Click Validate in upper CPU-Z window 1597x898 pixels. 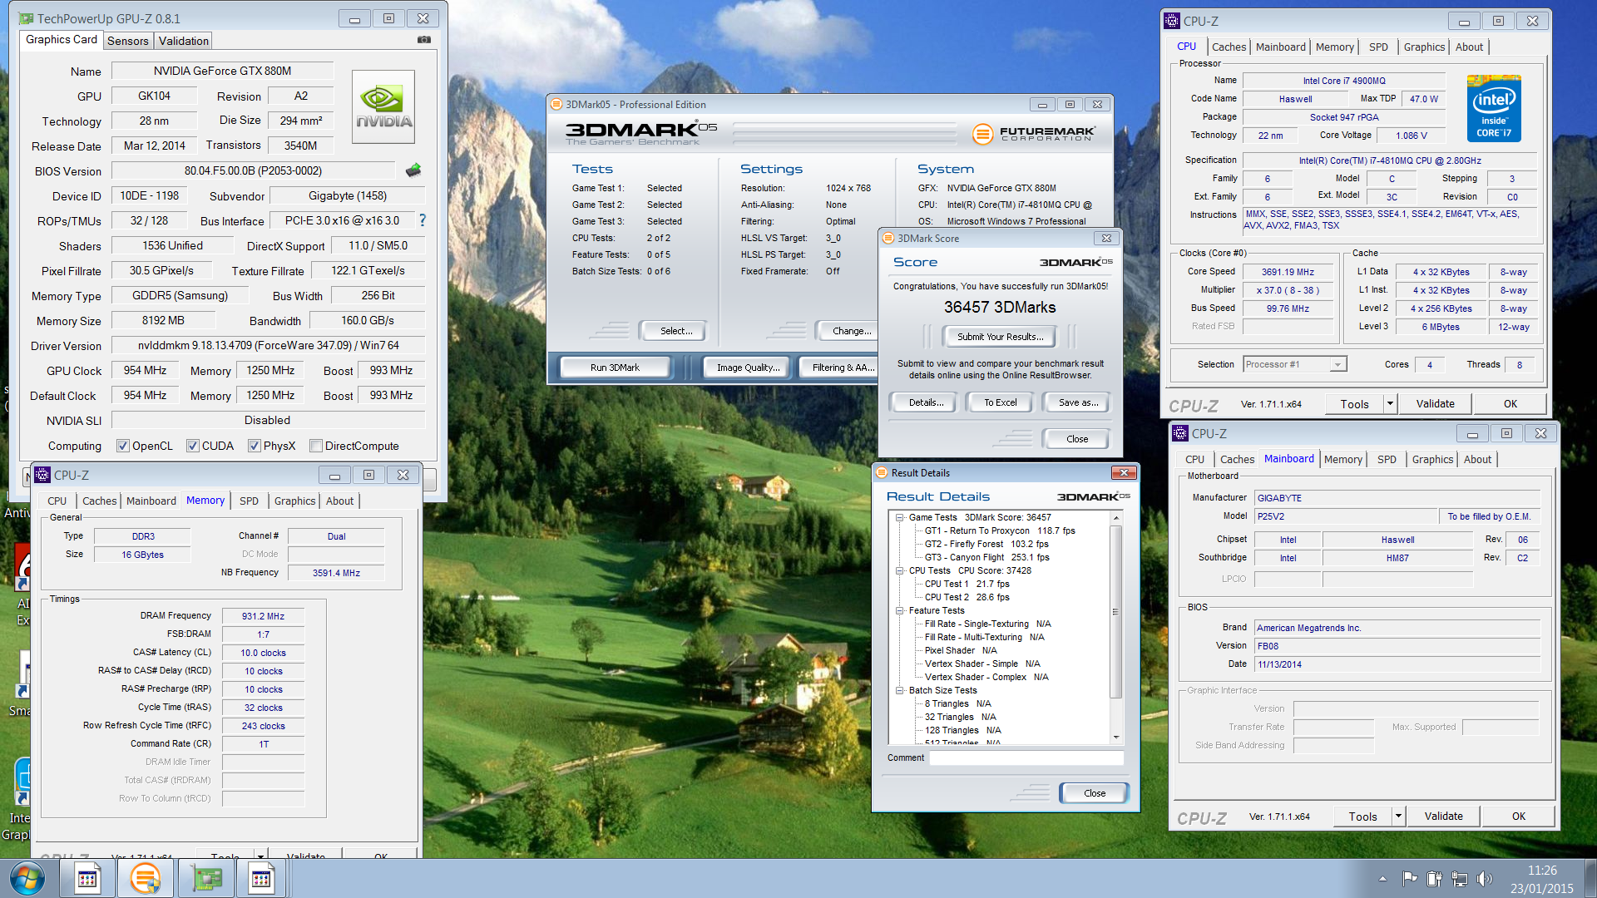(1435, 404)
